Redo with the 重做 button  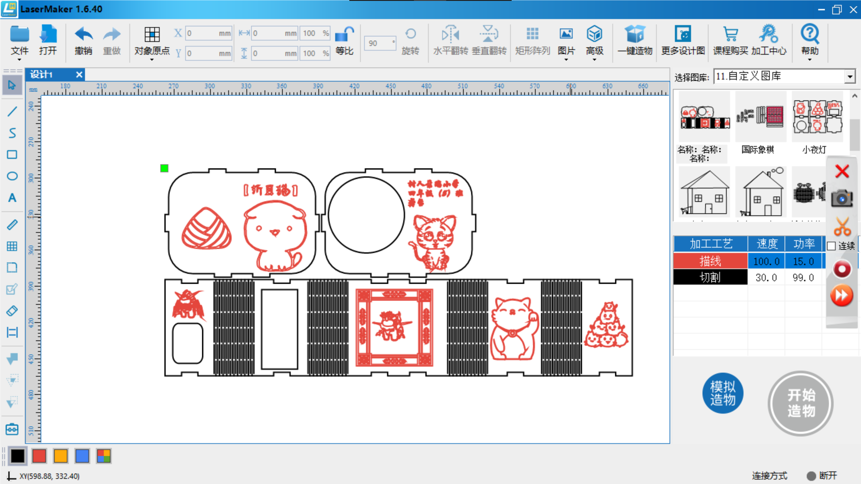coord(112,41)
